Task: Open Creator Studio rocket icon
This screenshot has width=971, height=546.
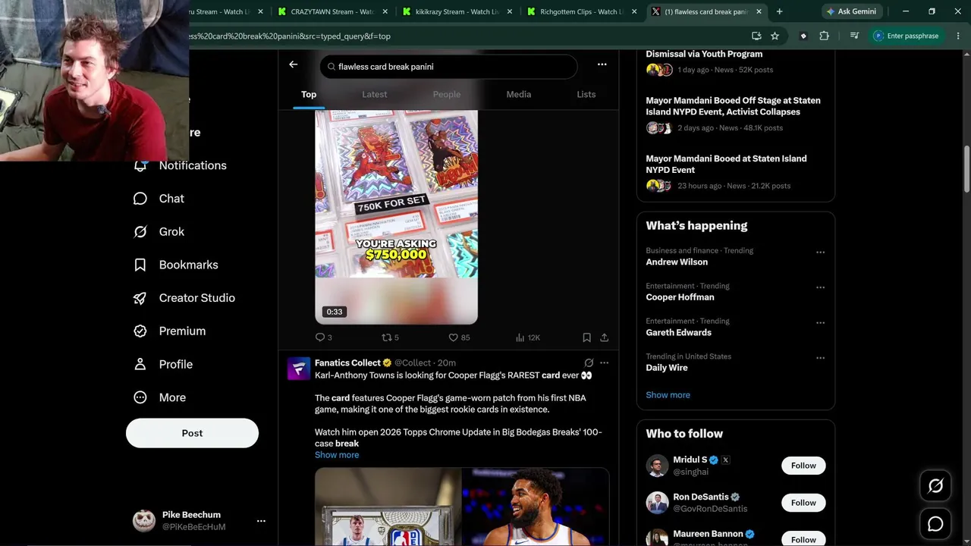Action: [140, 298]
